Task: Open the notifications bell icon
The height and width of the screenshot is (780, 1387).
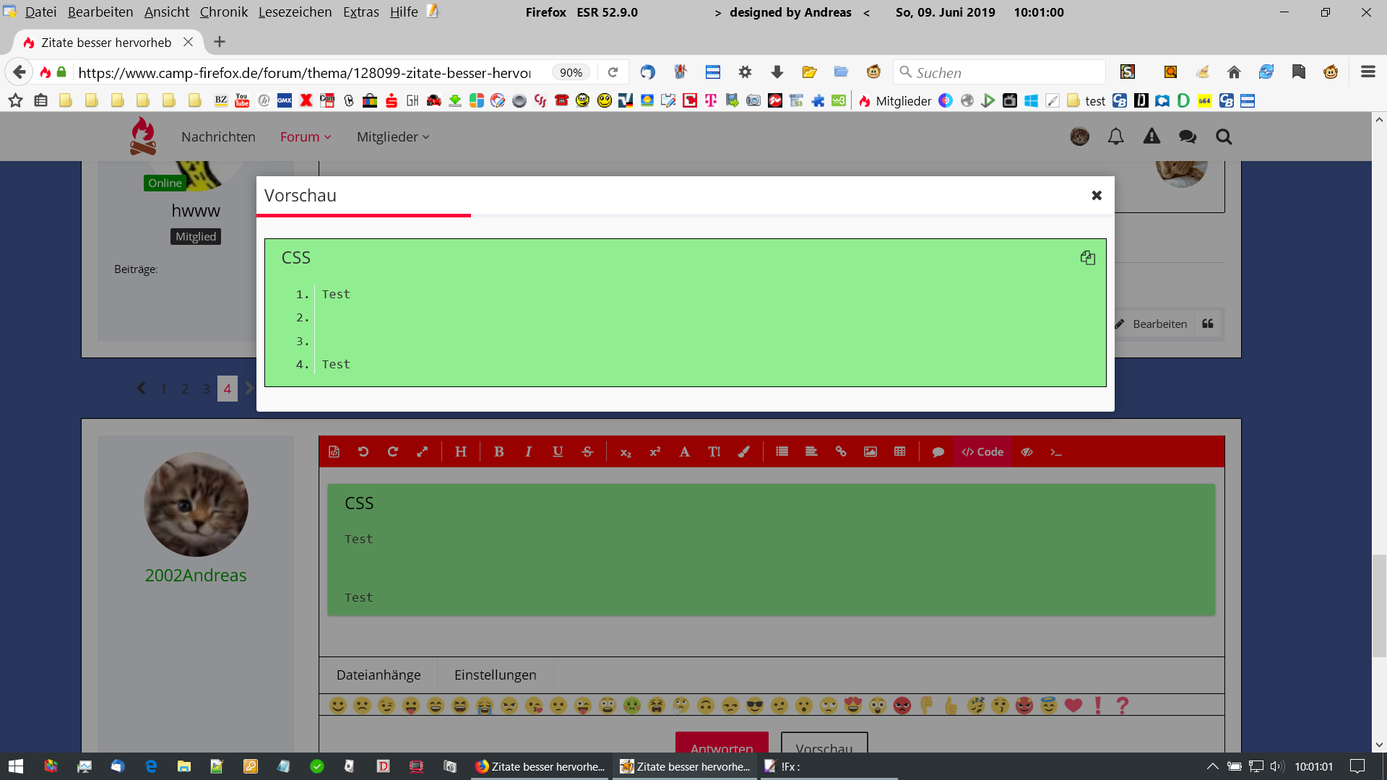Action: point(1115,136)
